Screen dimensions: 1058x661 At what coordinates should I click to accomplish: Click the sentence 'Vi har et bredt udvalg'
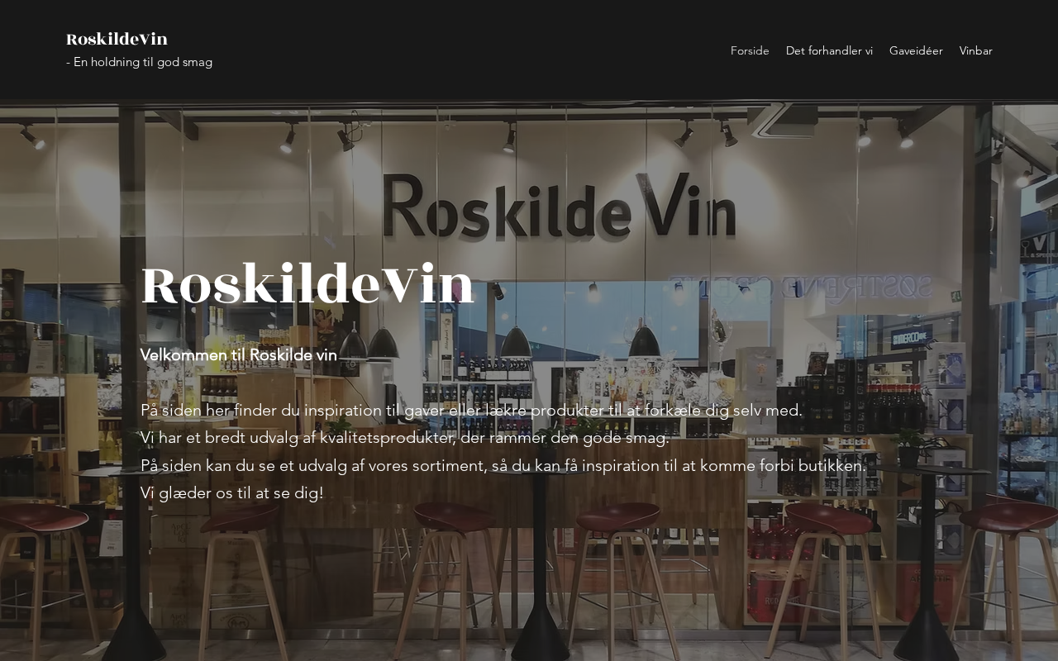click(405, 438)
